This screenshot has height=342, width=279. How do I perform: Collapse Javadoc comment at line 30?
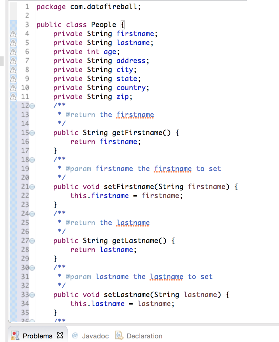(x=32, y=268)
